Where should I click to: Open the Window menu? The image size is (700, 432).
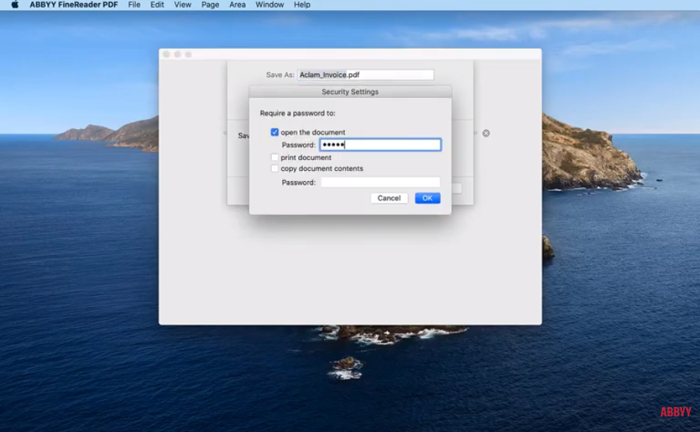point(270,5)
